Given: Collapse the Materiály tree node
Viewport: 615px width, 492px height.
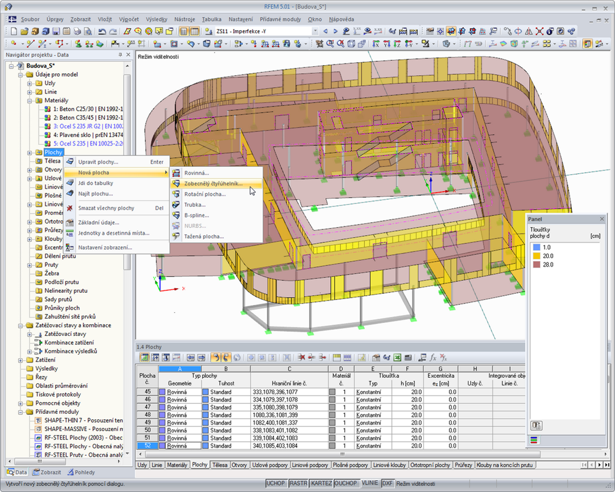Looking at the screenshot, I should (x=30, y=101).
